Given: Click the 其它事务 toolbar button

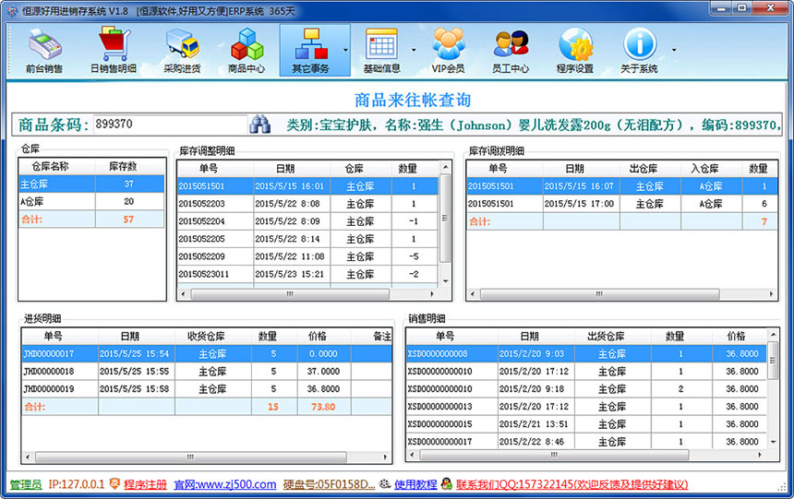Looking at the screenshot, I should (310, 50).
